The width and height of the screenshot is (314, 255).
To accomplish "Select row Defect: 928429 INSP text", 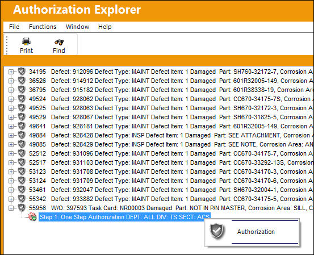I will [182, 144].
